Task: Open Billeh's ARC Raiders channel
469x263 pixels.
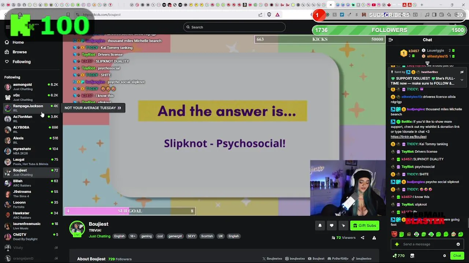Action: [31, 183]
